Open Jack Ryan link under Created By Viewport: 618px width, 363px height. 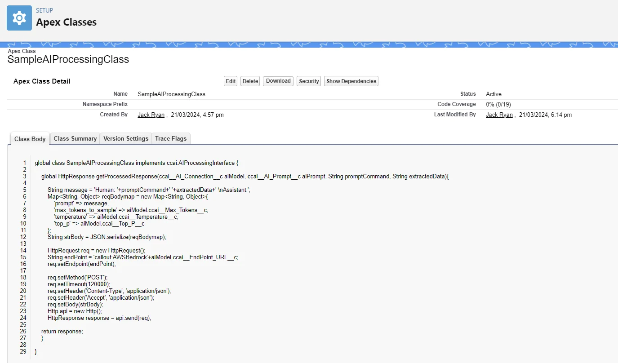pos(151,115)
